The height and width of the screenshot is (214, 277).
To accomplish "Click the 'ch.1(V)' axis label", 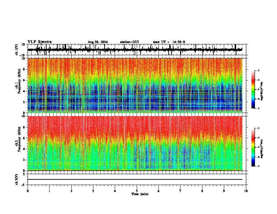I will (17, 50).
